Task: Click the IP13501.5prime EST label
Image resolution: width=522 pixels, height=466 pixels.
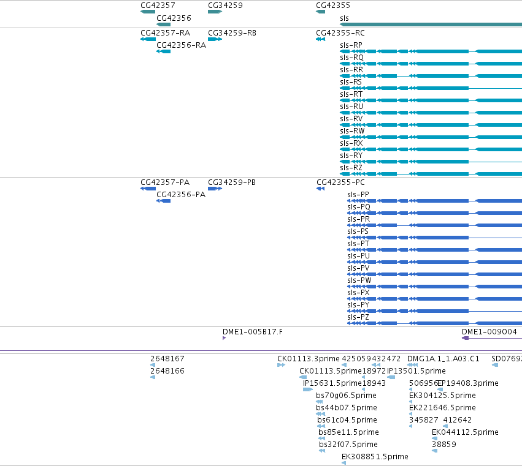Action: [x=416, y=371]
